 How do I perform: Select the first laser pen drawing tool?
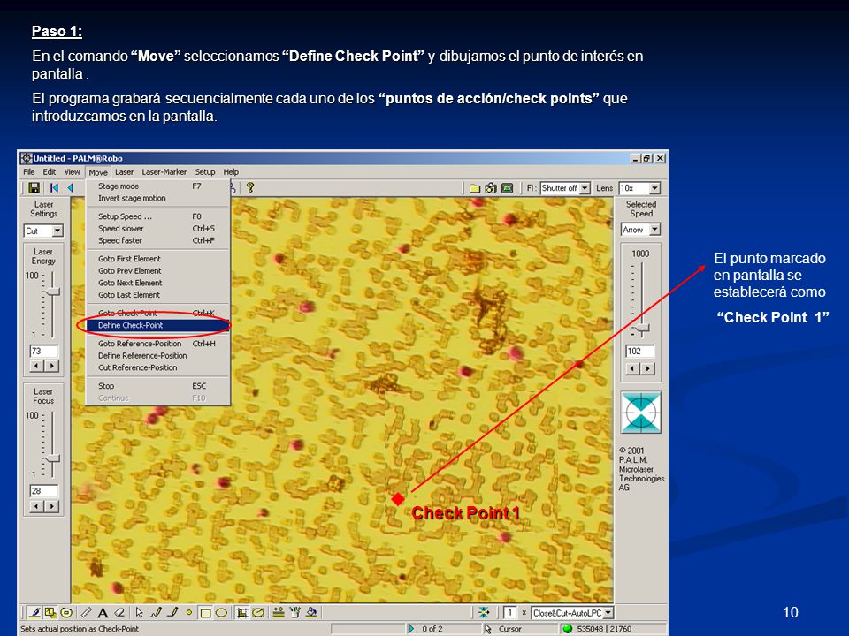coord(34,613)
